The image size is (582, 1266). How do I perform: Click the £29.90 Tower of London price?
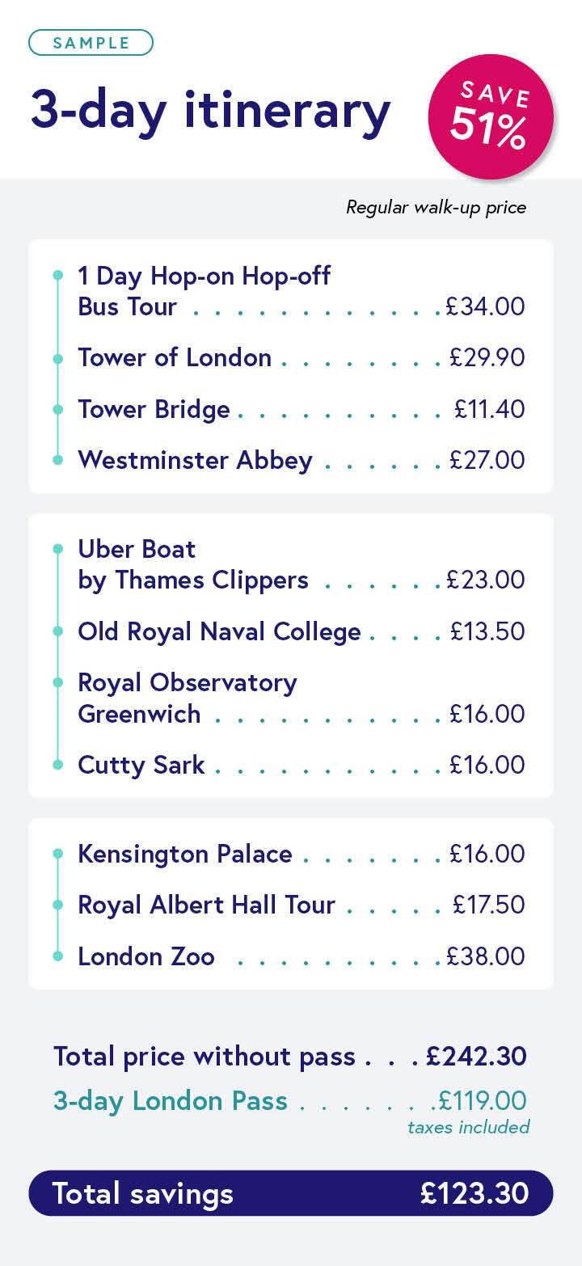click(x=487, y=358)
